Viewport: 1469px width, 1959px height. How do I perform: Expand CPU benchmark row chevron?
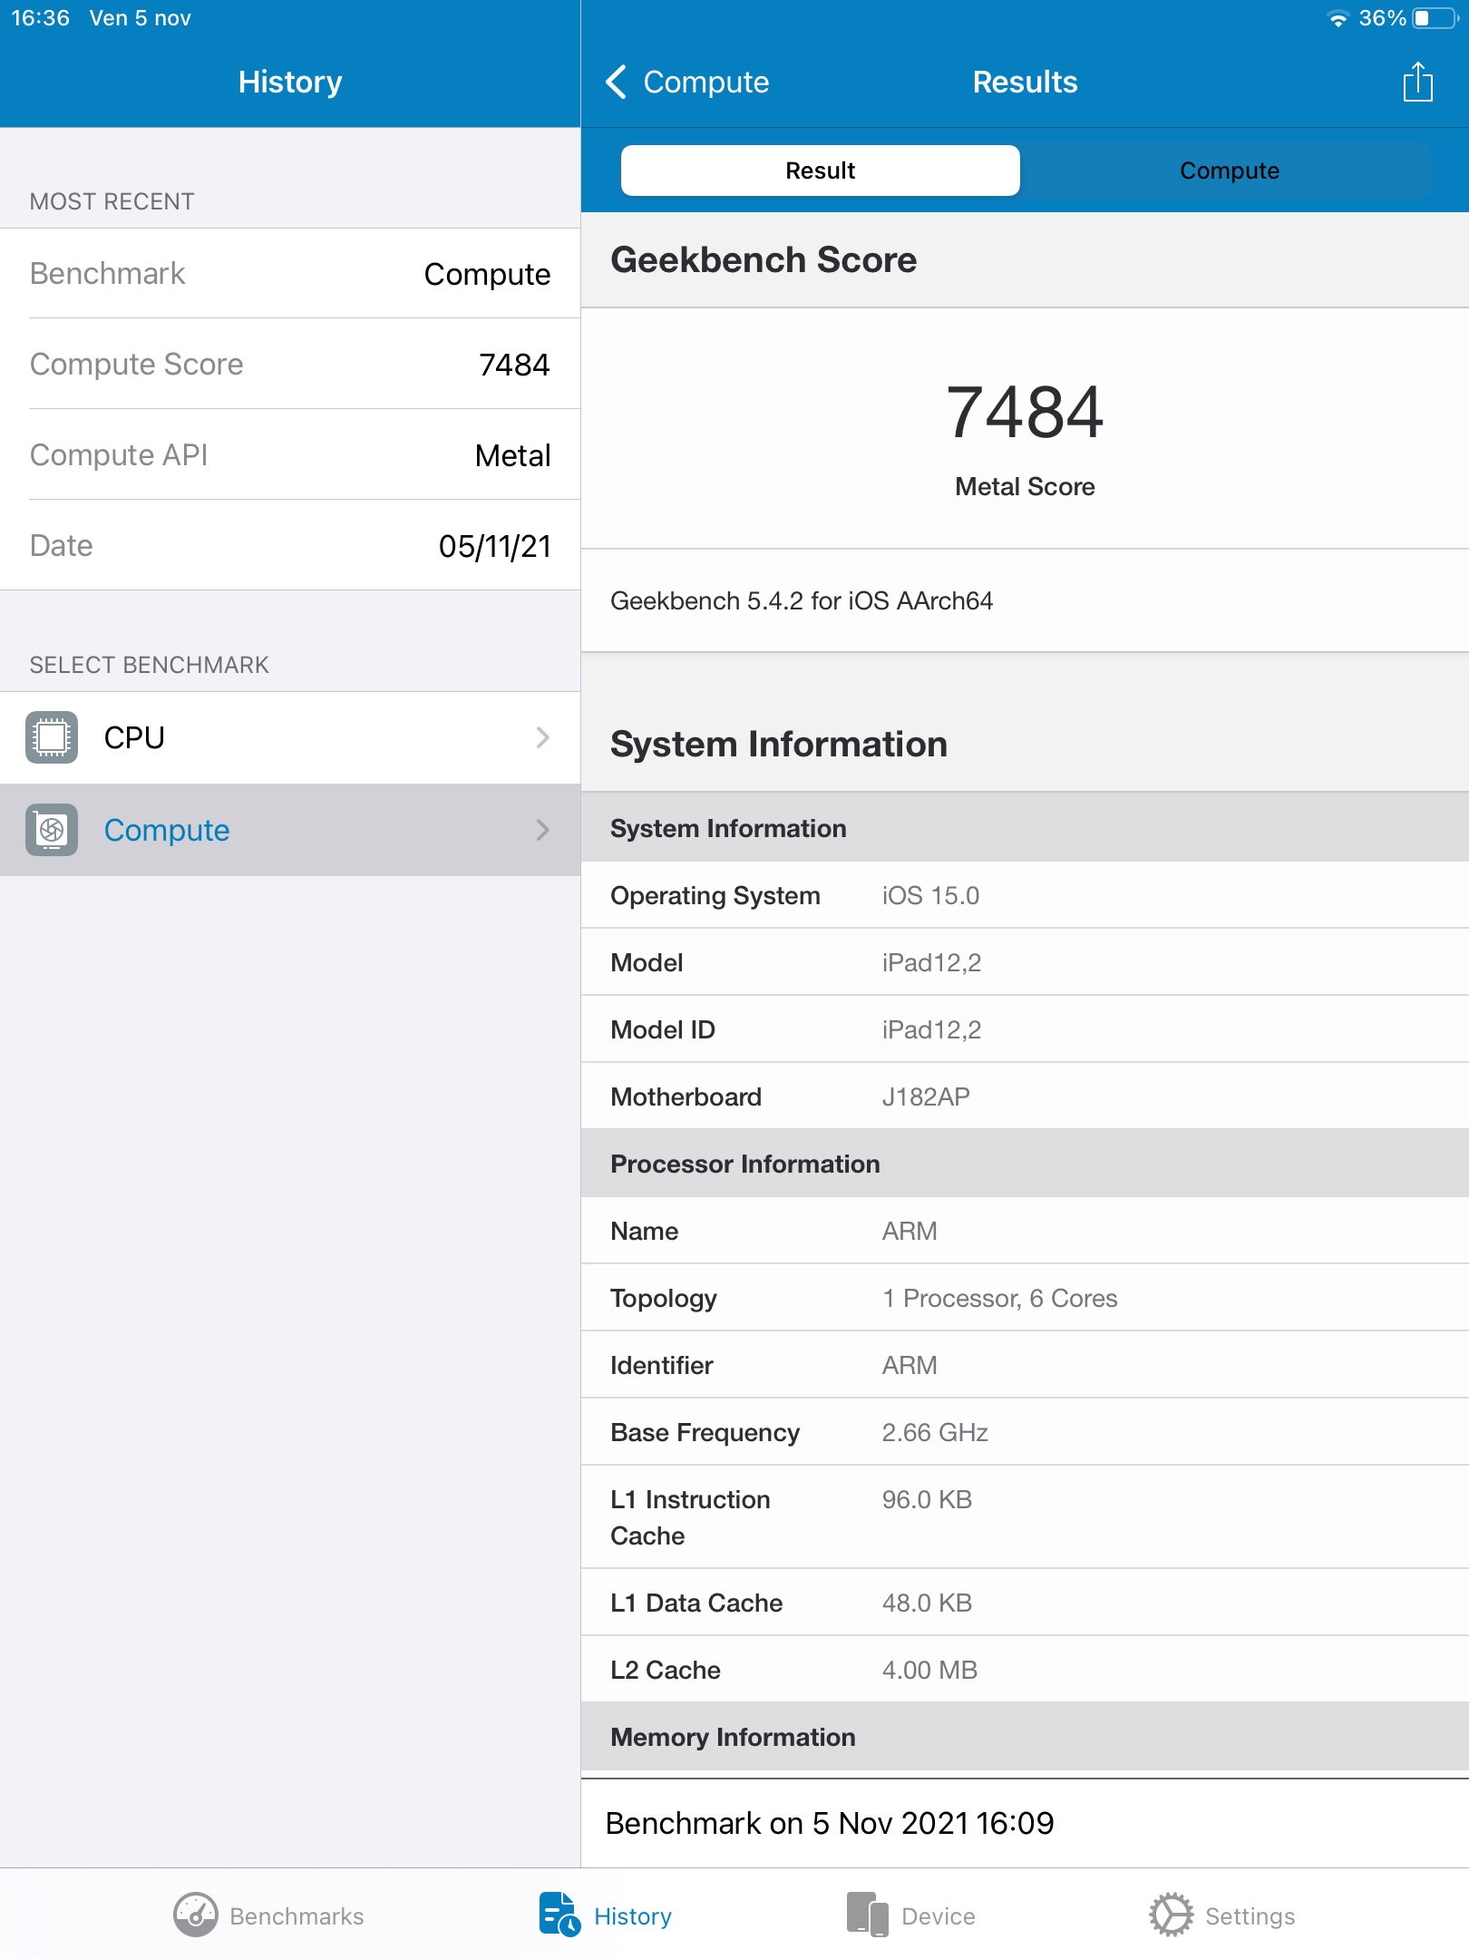point(542,737)
